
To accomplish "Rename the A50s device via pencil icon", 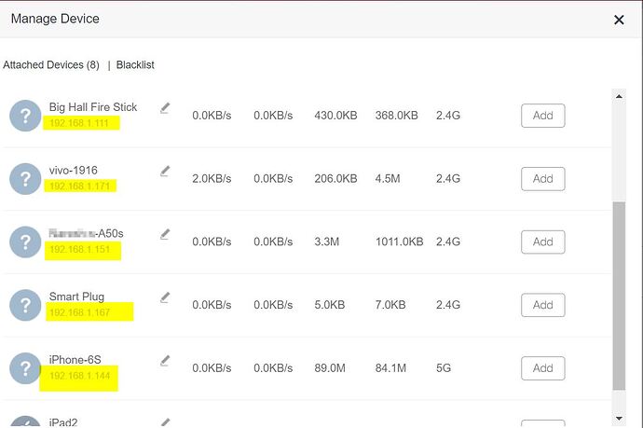I will [165, 234].
